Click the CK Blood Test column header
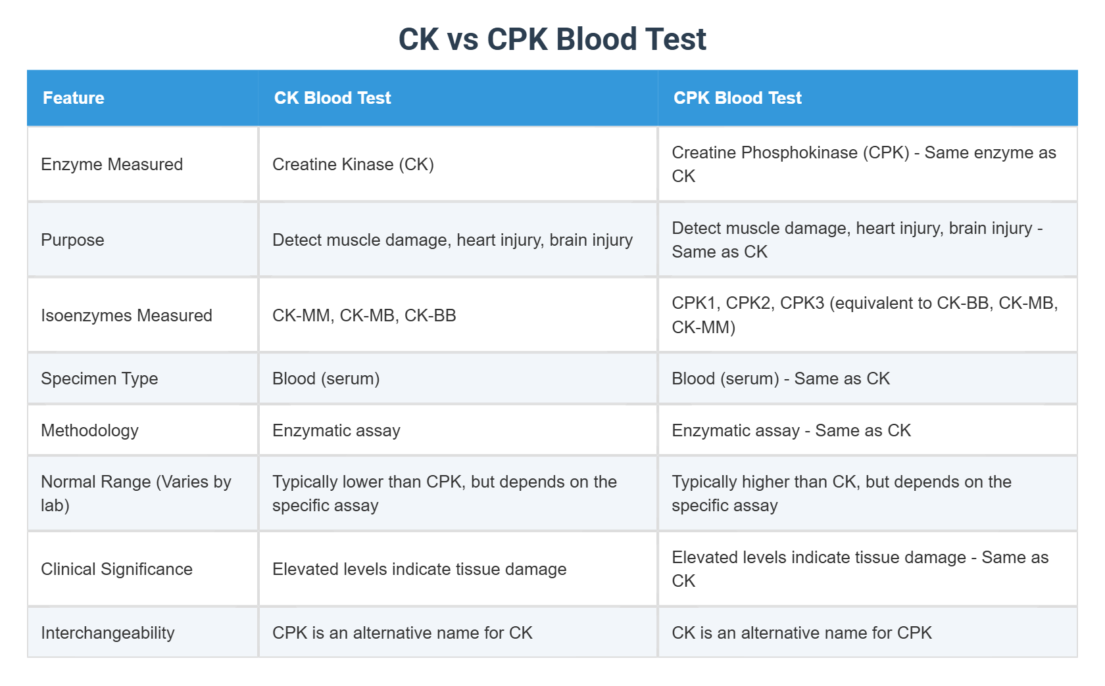 tap(458, 98)
